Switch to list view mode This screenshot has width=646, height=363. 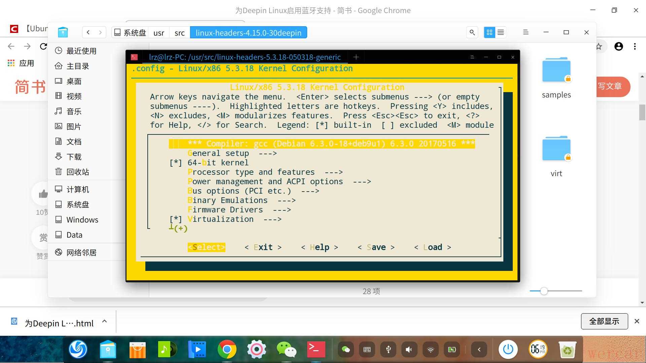(x=501, y=32)
